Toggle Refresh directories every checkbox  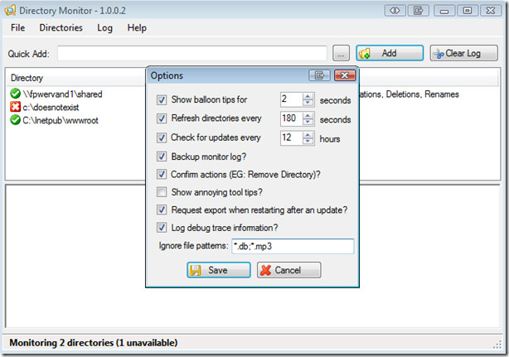tap(162, 118)
